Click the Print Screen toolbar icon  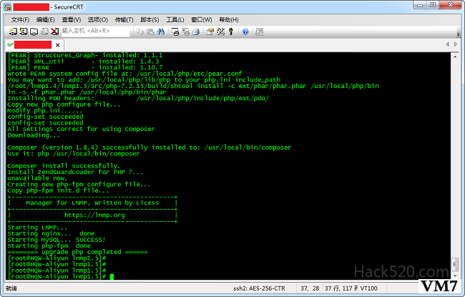(x=175, y=31)
